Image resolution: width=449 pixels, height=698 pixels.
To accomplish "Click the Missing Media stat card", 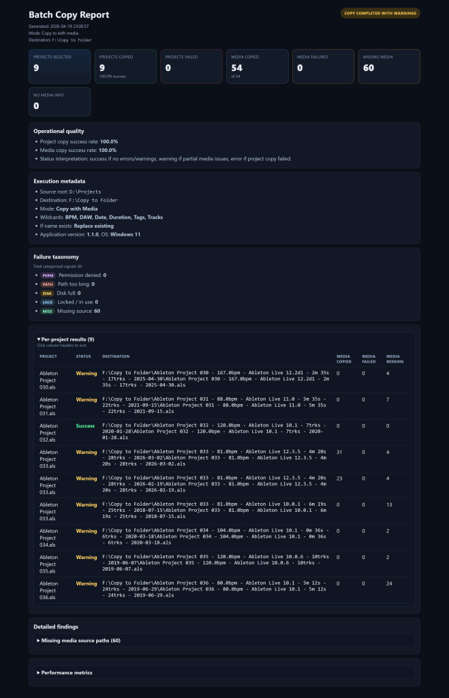I will click(x=388, y=66).
